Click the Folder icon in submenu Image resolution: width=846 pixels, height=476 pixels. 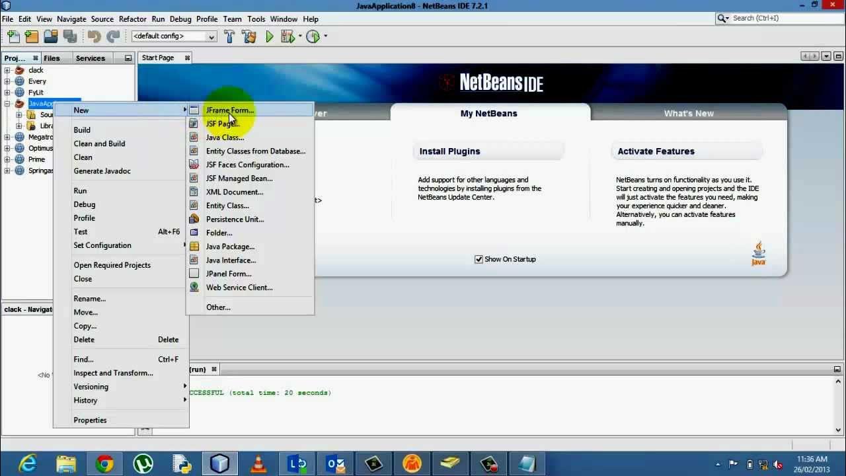[x=194, y=233]
